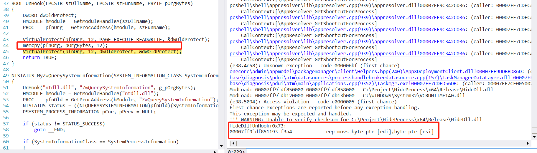537x153 pixels.
Task: Click line number 37 in the gutter
Action: click(6, 4)
